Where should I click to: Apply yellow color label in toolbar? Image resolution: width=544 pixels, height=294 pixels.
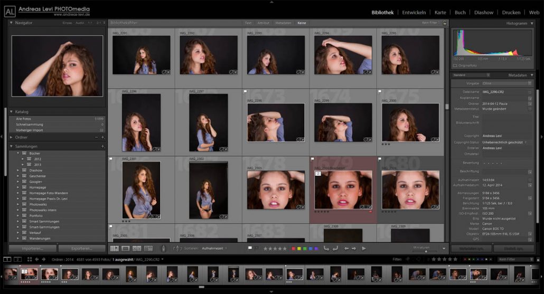[299, 249]
